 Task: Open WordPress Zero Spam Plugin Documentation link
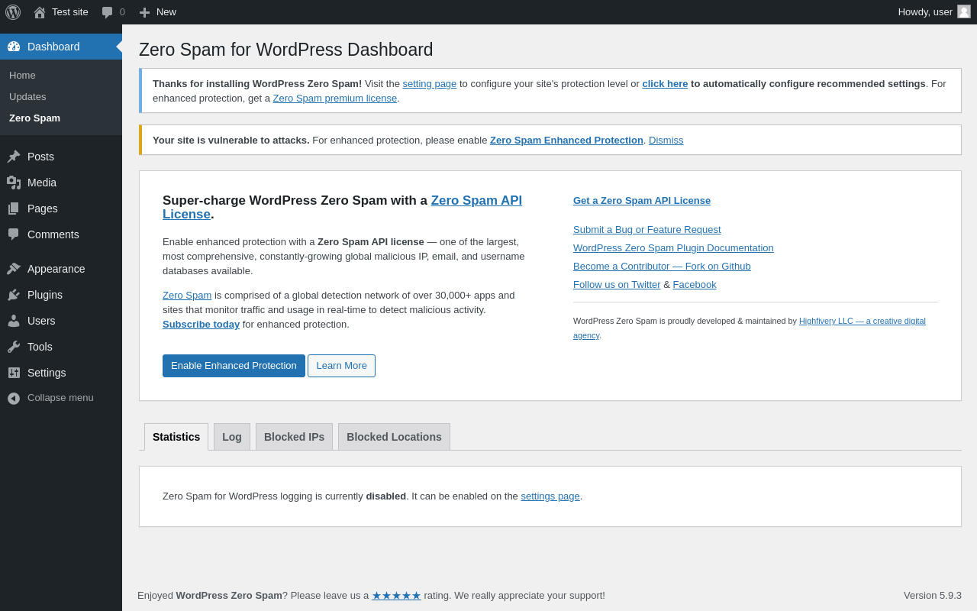[673, 247]
